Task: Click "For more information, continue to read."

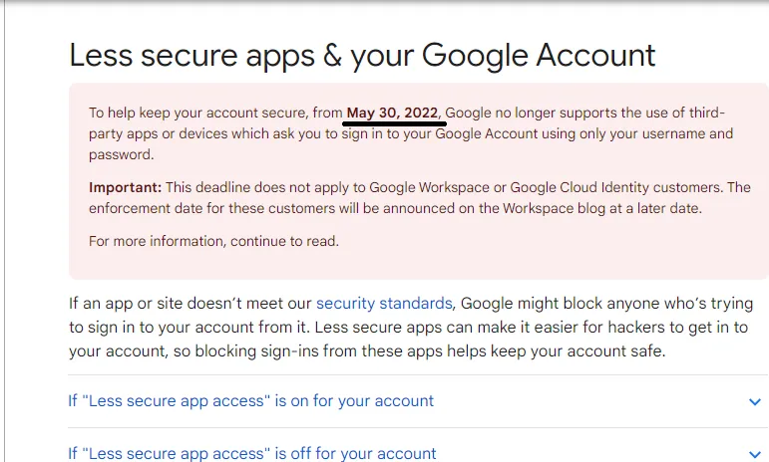Action: (213, 241)
